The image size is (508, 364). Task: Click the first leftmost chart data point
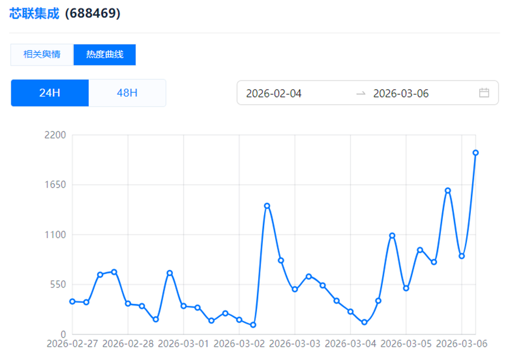72,302
